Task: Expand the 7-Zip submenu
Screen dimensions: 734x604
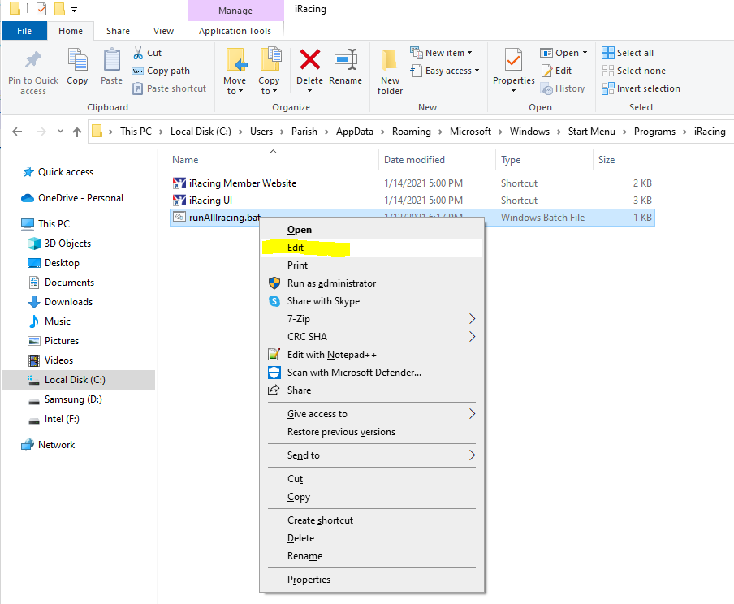Action: click(x=473, y=319)
